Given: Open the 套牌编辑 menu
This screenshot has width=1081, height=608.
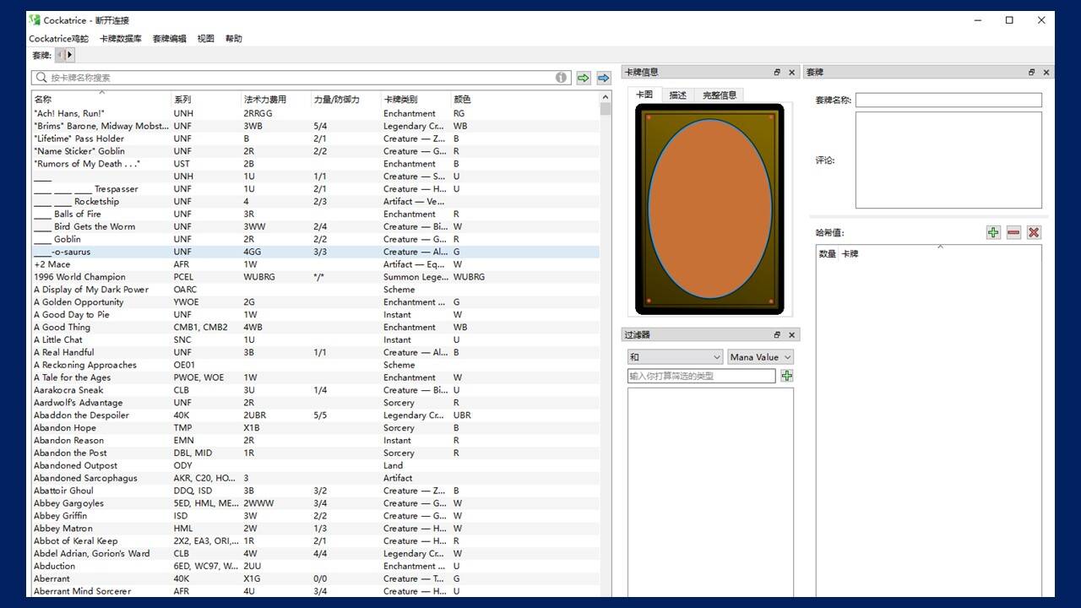Looking at the screenshot, I should [169, 39].
